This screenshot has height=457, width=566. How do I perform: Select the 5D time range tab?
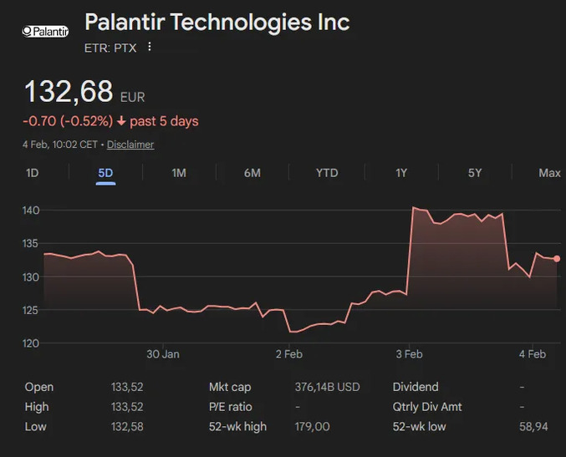tap(105, 173)
